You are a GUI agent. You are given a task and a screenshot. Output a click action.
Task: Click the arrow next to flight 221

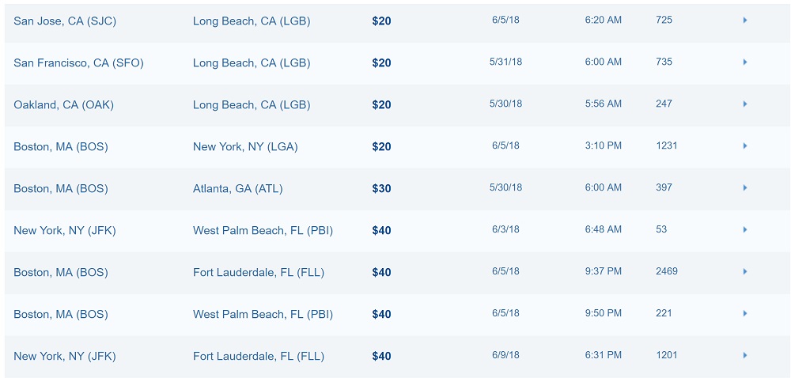745,314
